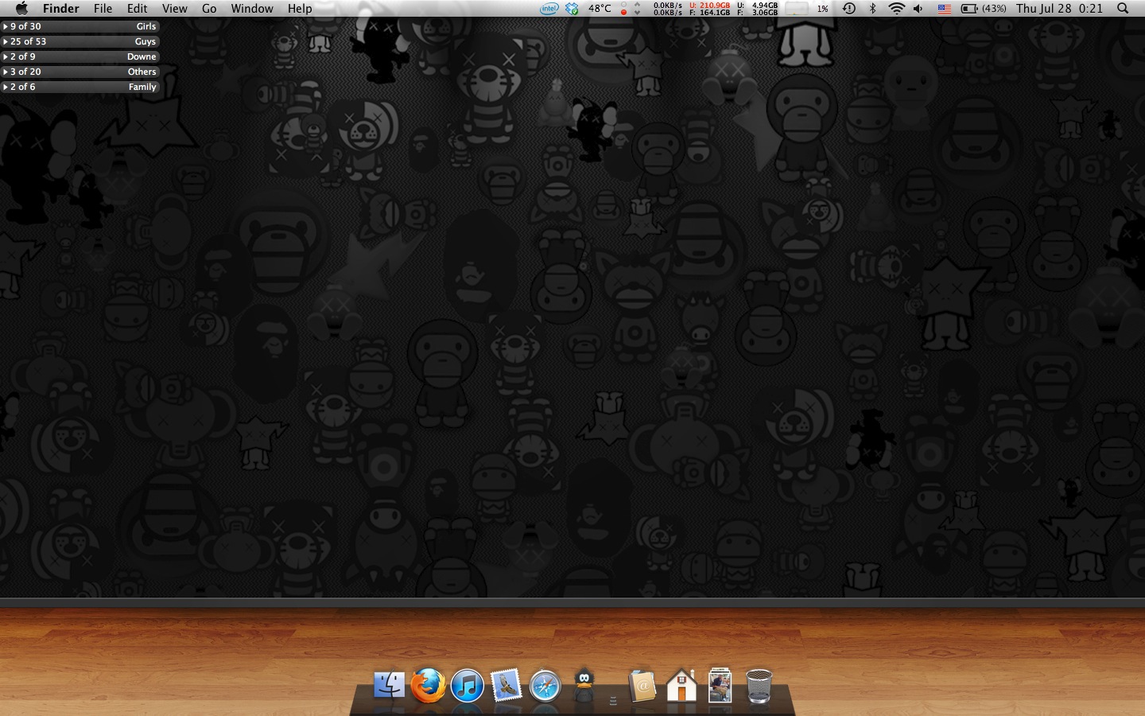
Task: Open the Help menu
Action: click(x=300, y=8)
